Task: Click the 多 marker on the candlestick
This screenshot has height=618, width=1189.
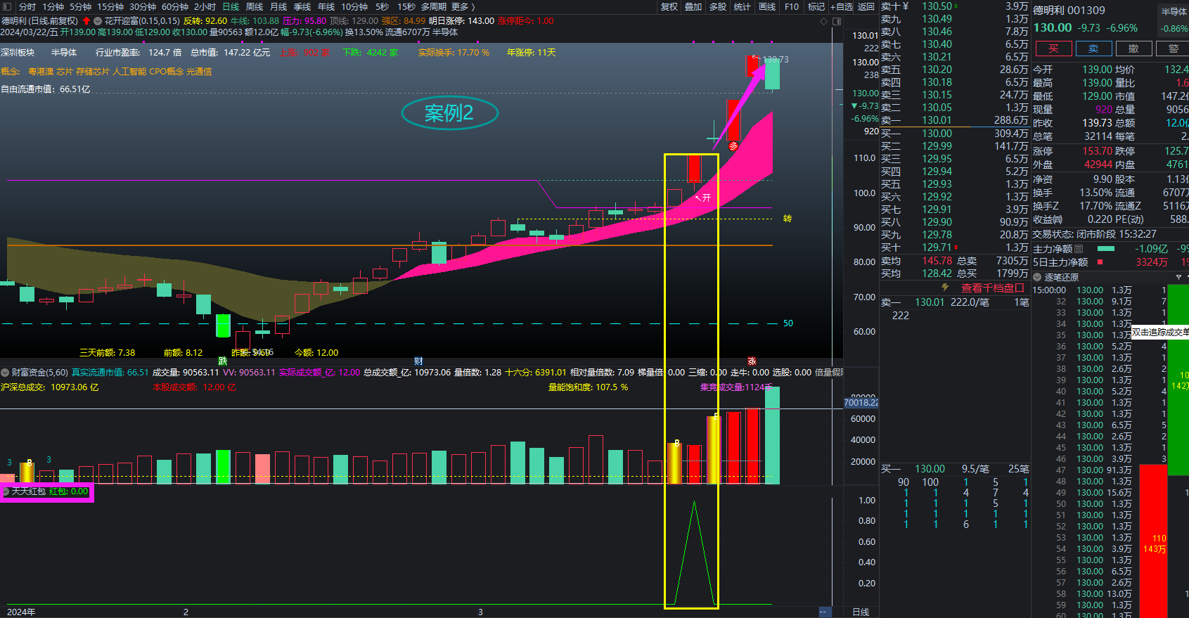Action: (733, 146)
